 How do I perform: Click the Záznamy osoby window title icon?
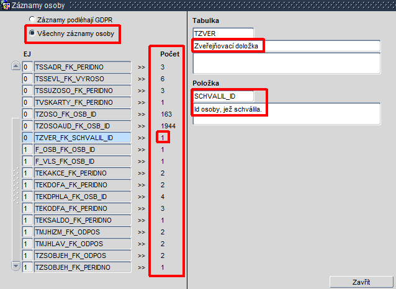point(6,5)
